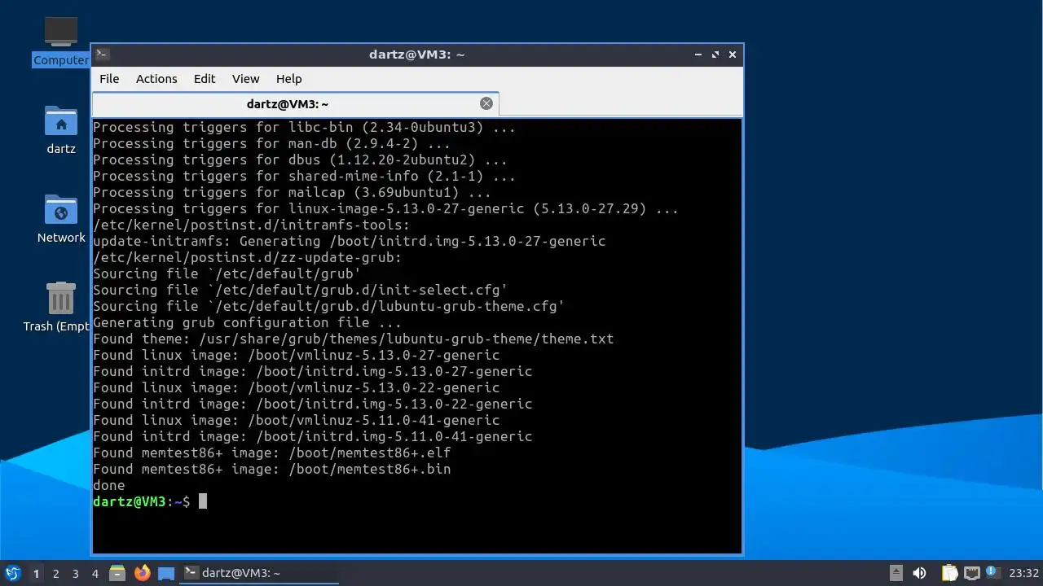Screen dimensions: 1043x586
Task: Click the 23:32 panel clock
Action: (1024, 573)
